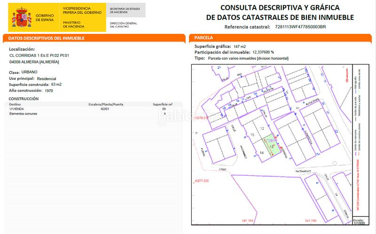The height and width of the screenshot is (234, 376).
Task: Select parcel 12 on the cadastral map
Action: tap(262, 128)
